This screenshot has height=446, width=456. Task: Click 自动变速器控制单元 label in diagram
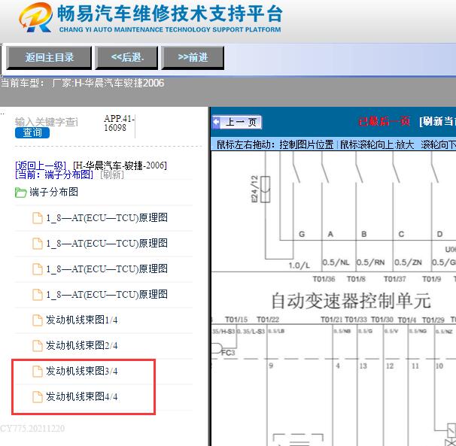click(x=351, y=301)
